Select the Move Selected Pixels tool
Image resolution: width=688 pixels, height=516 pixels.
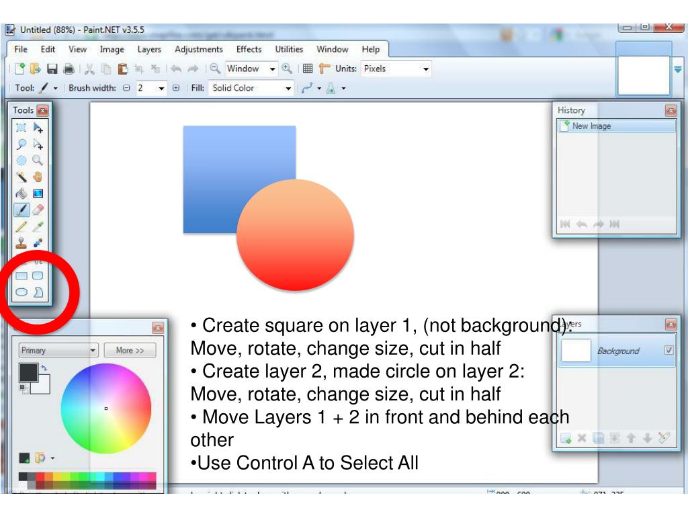[x=38, y=128]
